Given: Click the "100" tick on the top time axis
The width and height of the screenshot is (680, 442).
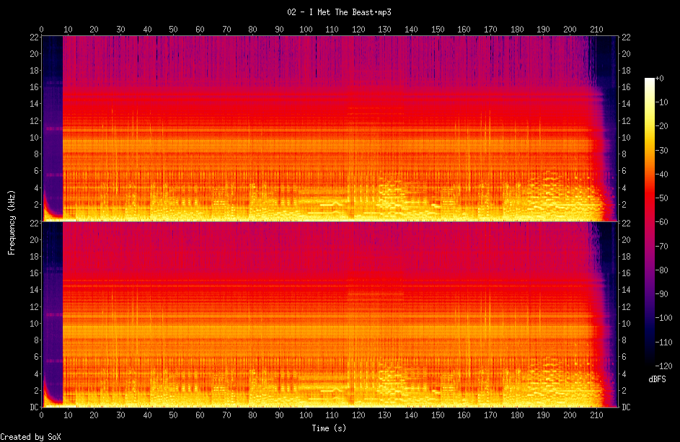Looking at the screenshot, I should (x=306, y=29).
